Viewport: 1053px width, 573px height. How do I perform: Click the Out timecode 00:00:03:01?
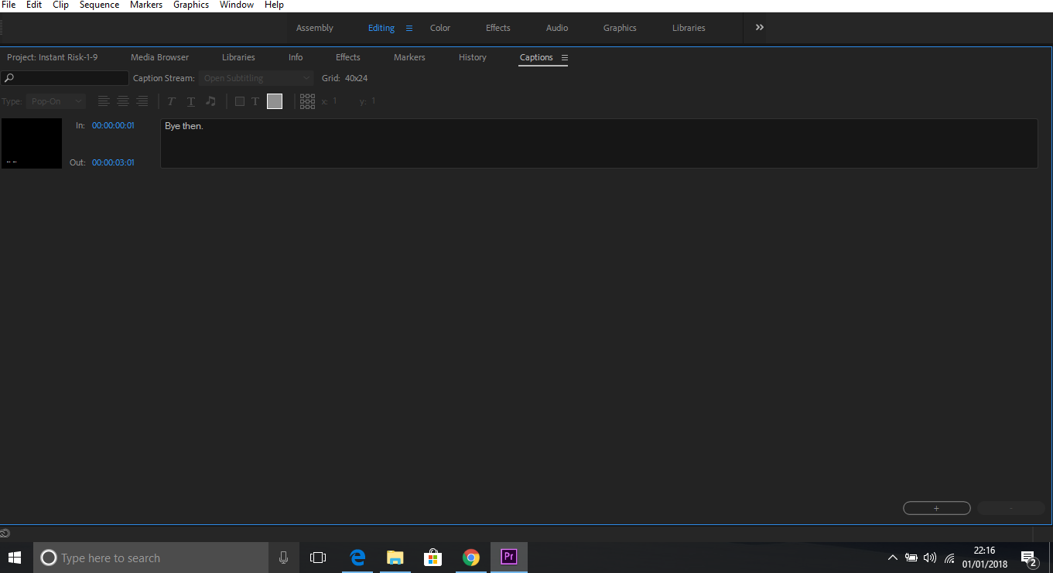tap(113, 162)
